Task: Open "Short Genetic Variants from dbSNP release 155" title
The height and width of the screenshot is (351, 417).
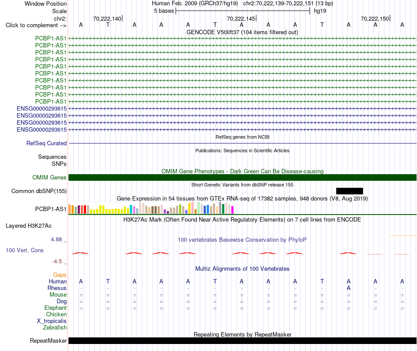Action: tap(242, 185)
